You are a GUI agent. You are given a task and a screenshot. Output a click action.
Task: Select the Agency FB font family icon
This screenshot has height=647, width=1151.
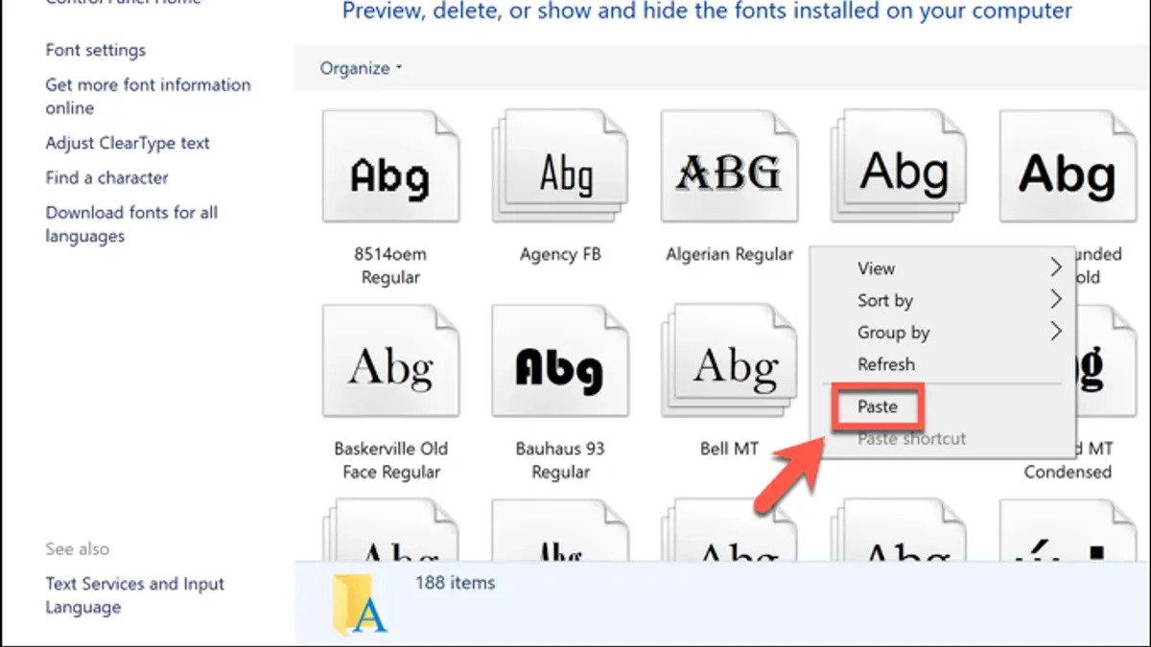[560, 168]
